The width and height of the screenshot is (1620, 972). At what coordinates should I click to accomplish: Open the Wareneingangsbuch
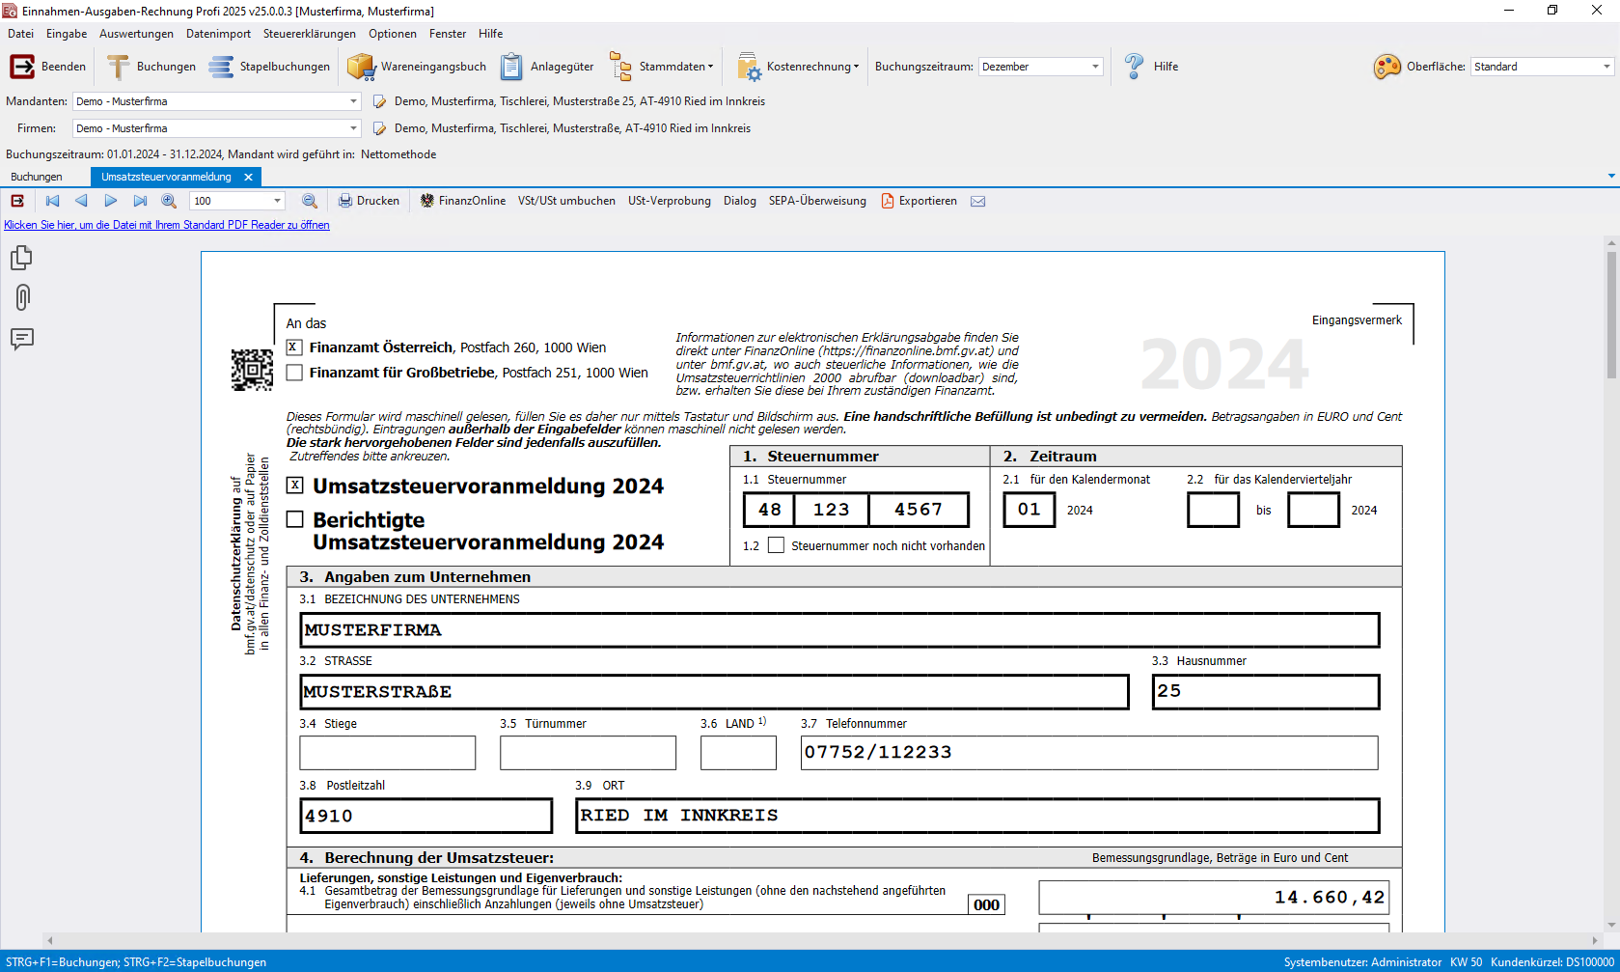[417, 67]
